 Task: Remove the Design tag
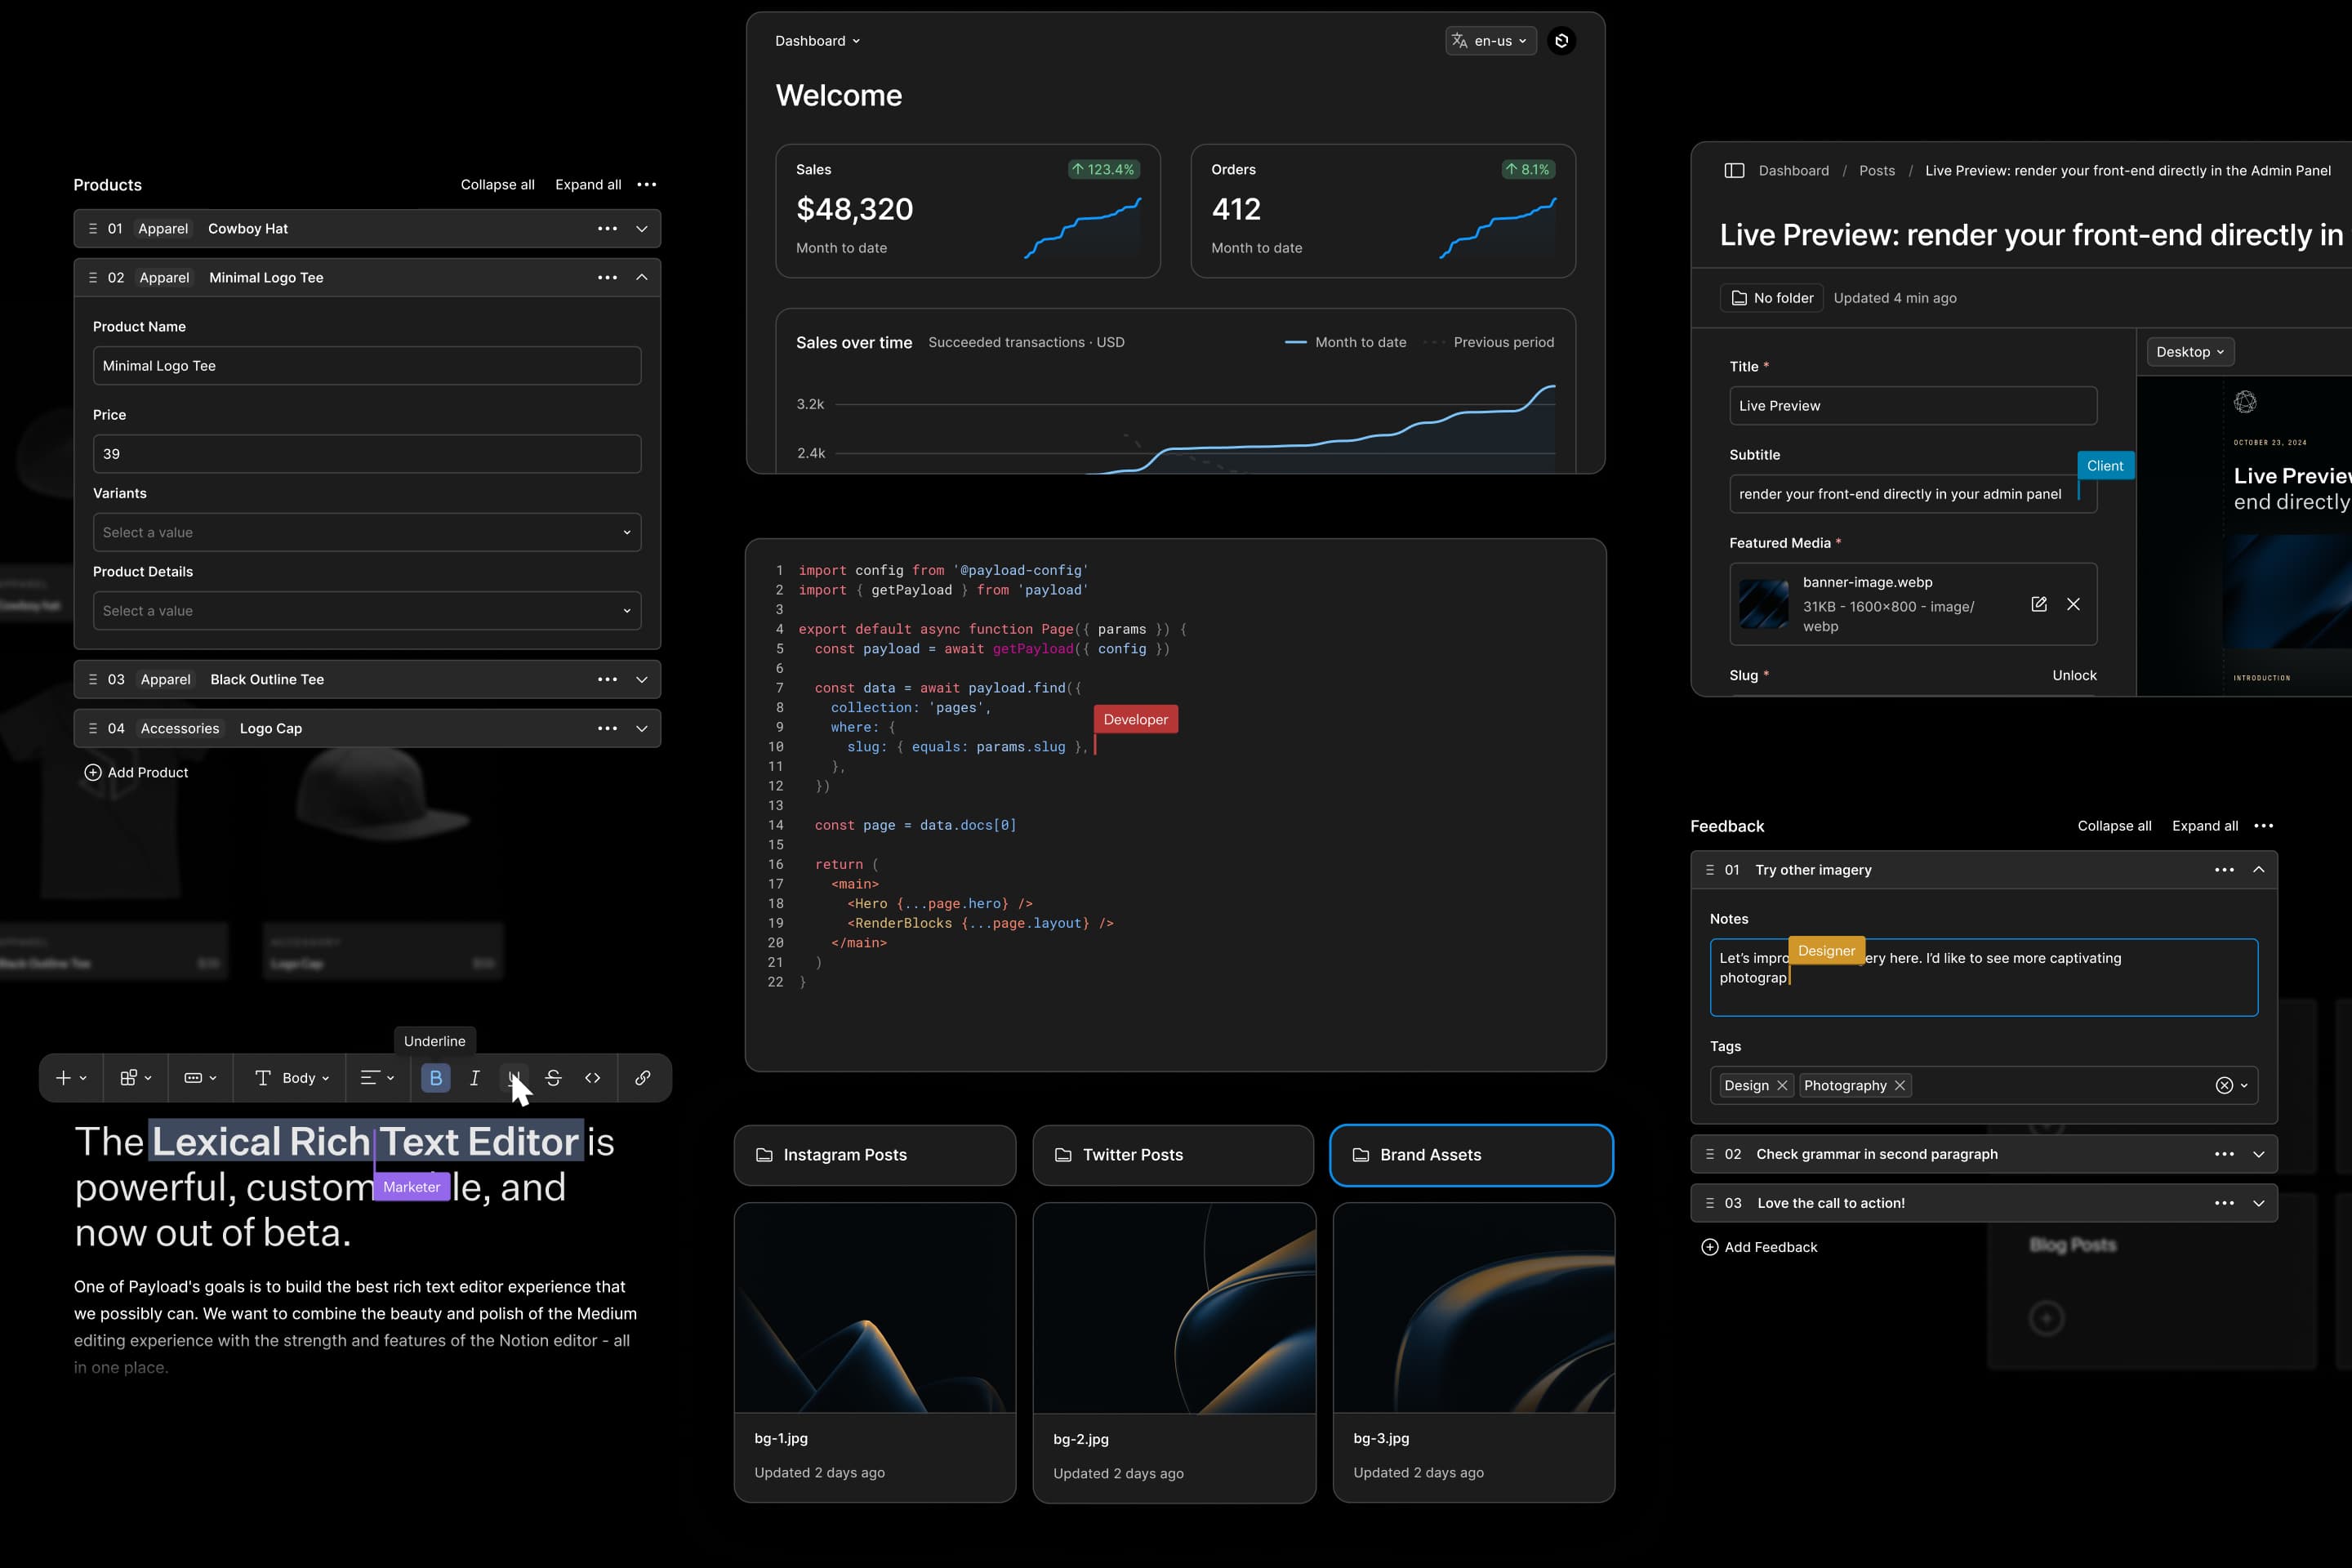click(x=1782, y=1086)
